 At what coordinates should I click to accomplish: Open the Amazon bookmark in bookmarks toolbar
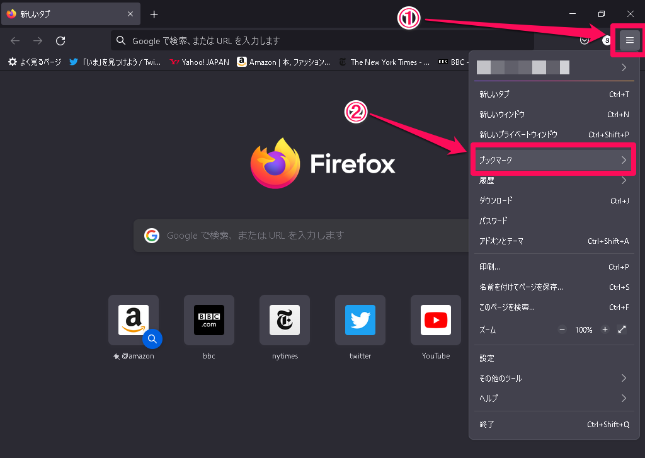coord(284,62)
